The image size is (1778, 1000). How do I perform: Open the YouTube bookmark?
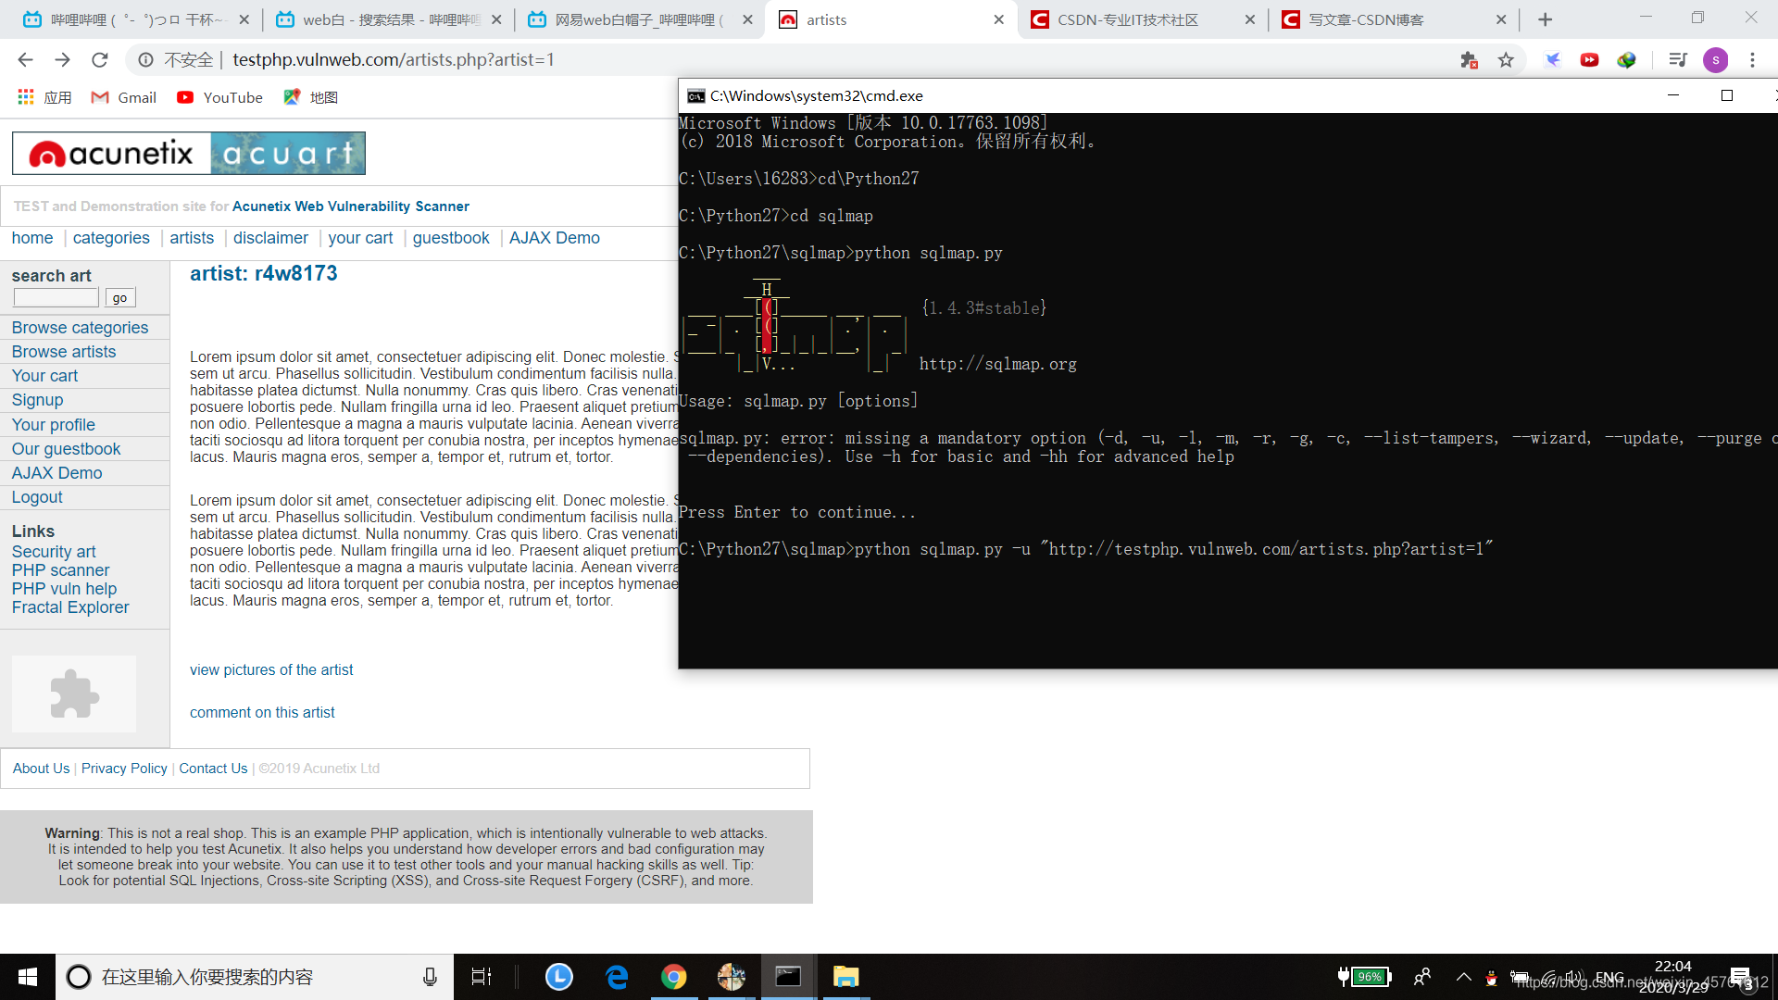[x=219, y=97]
